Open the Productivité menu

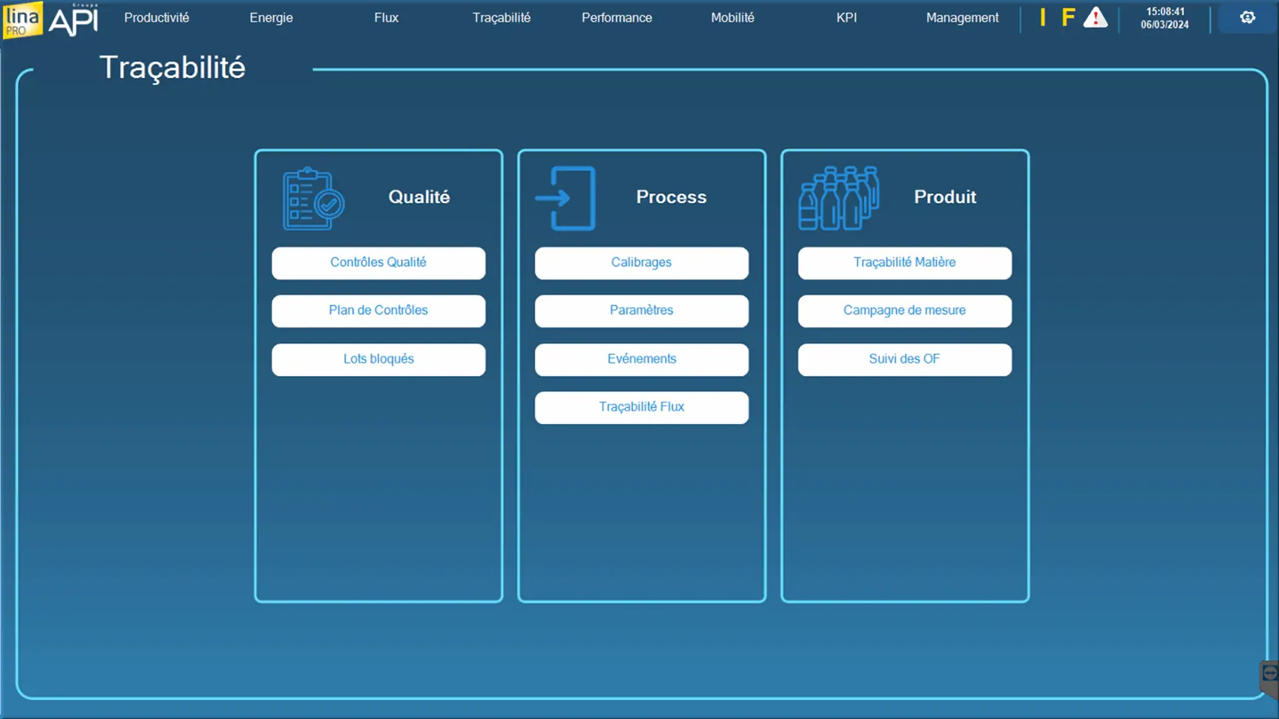156,18
